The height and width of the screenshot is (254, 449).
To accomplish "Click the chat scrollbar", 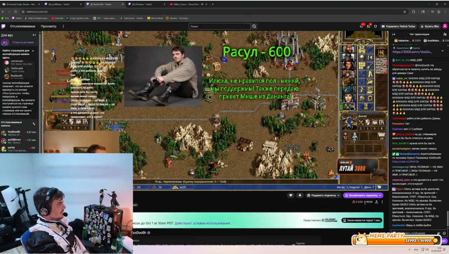I will point(447,218).
